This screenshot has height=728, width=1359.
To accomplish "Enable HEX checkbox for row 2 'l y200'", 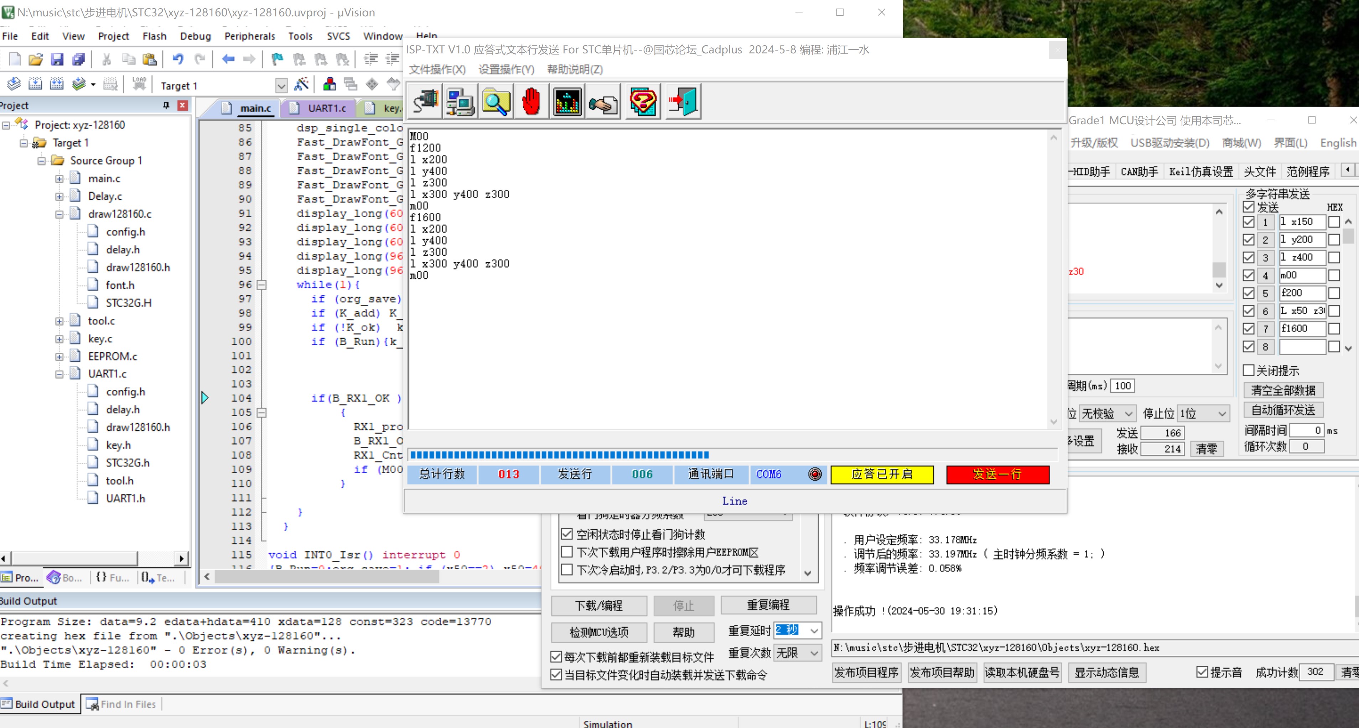I will [x=1334, y=240].
